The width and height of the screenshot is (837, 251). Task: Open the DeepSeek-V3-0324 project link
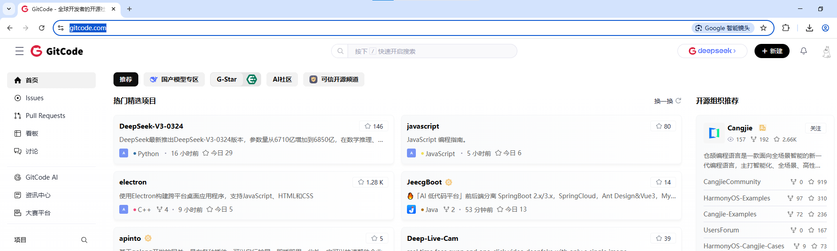pos(151,126)
